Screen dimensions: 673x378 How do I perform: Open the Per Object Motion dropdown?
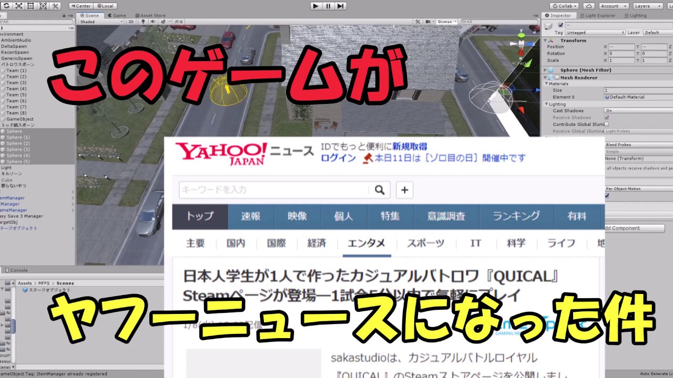point(638,188)
